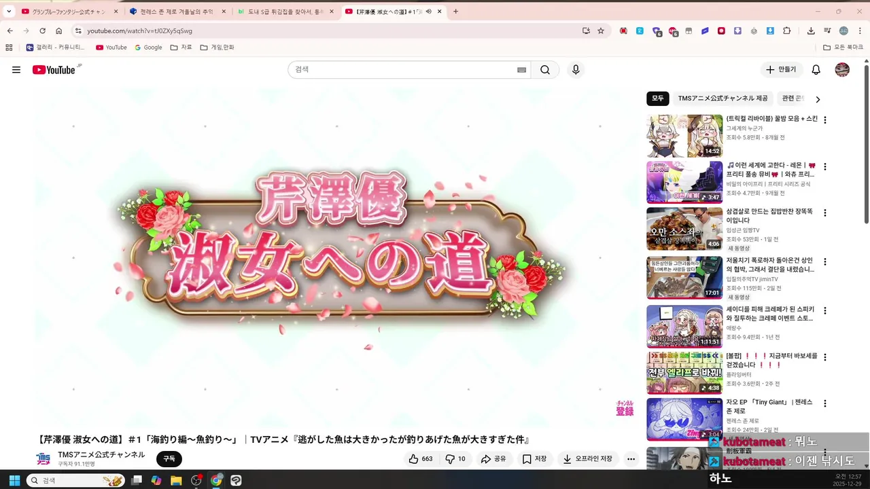Open the 갤러리 - 커뮤니티 bookmark
Viewport: 870px width, 489px height.
pos(55,48)
